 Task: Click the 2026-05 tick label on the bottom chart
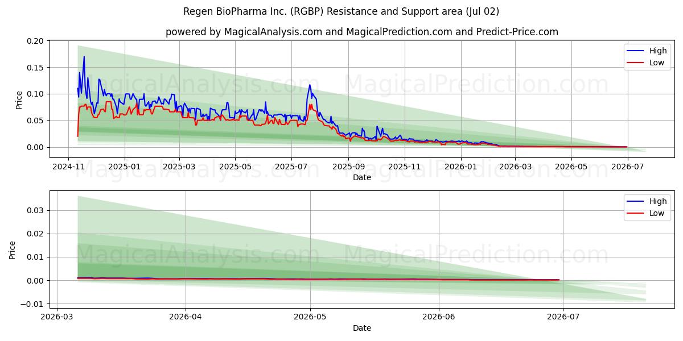(x=310, y=318)
